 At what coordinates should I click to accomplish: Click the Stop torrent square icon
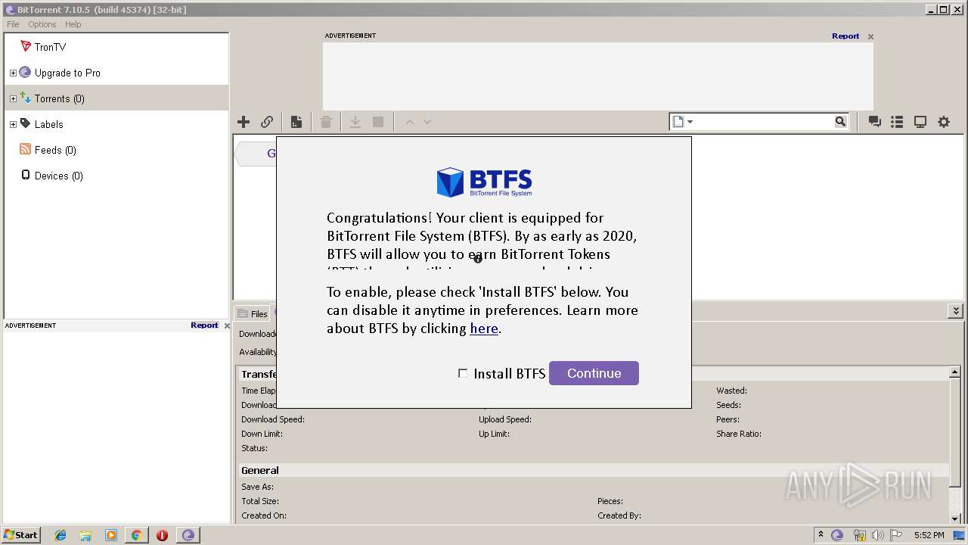378,122
